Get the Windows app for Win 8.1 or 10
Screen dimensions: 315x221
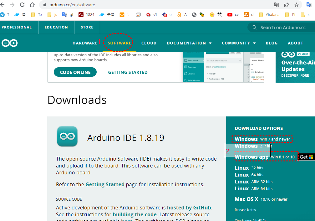tap(265, 157)
